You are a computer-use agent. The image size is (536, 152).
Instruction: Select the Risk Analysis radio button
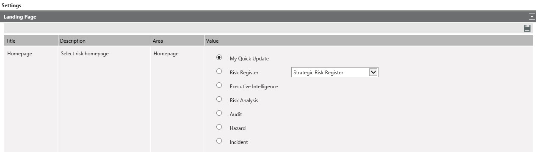(x=219, y=99)
